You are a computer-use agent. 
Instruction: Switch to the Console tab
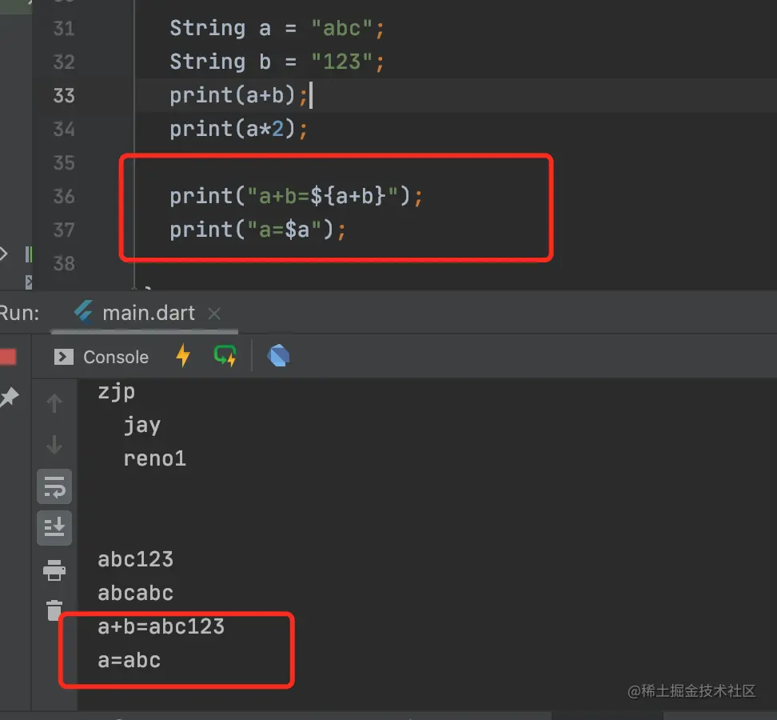click(101, 357)
